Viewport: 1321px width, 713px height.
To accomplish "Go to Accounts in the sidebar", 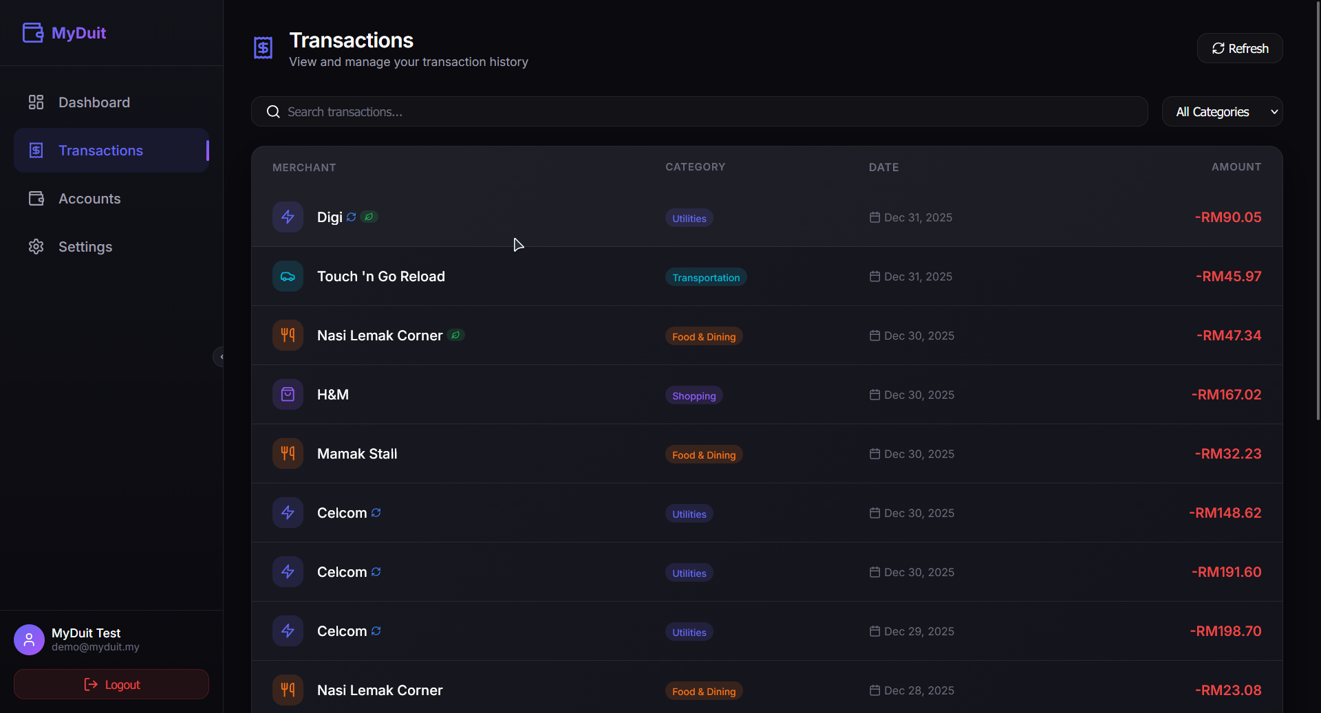I will click(89, 199).
